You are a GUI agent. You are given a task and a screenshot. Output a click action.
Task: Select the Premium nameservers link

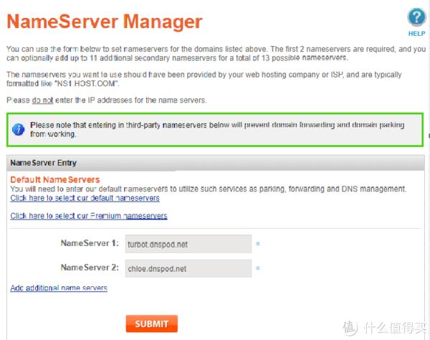pyautogui.click(x=89, y=216)
